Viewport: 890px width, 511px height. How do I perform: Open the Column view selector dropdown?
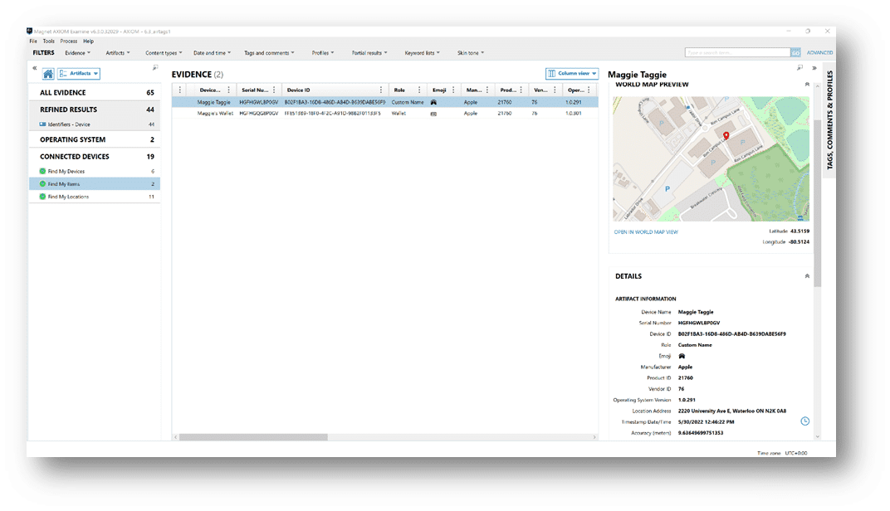[572, 74]
